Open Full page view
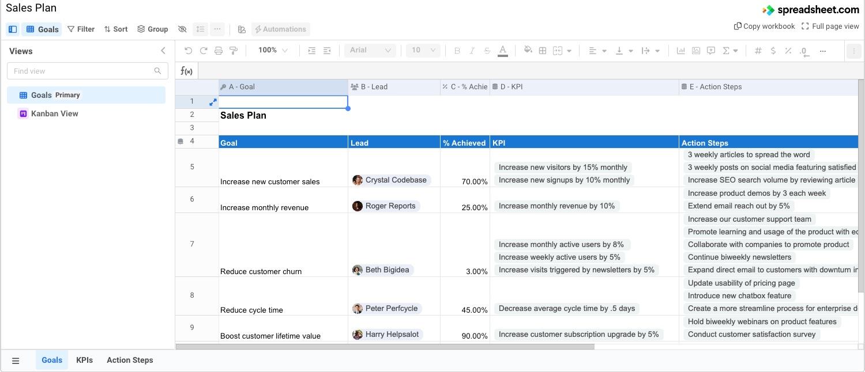 tap(830, 26)
